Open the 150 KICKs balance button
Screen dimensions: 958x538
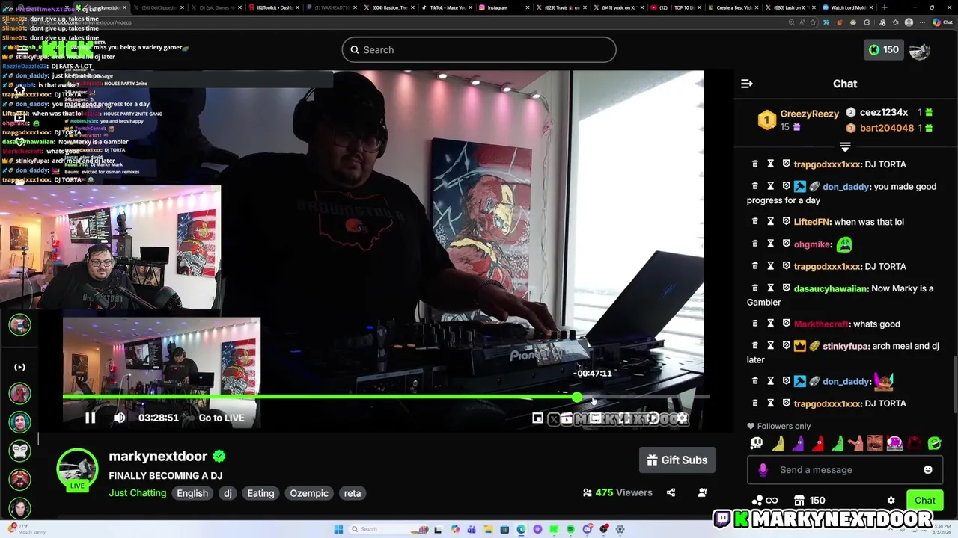(x=883, y=50)
